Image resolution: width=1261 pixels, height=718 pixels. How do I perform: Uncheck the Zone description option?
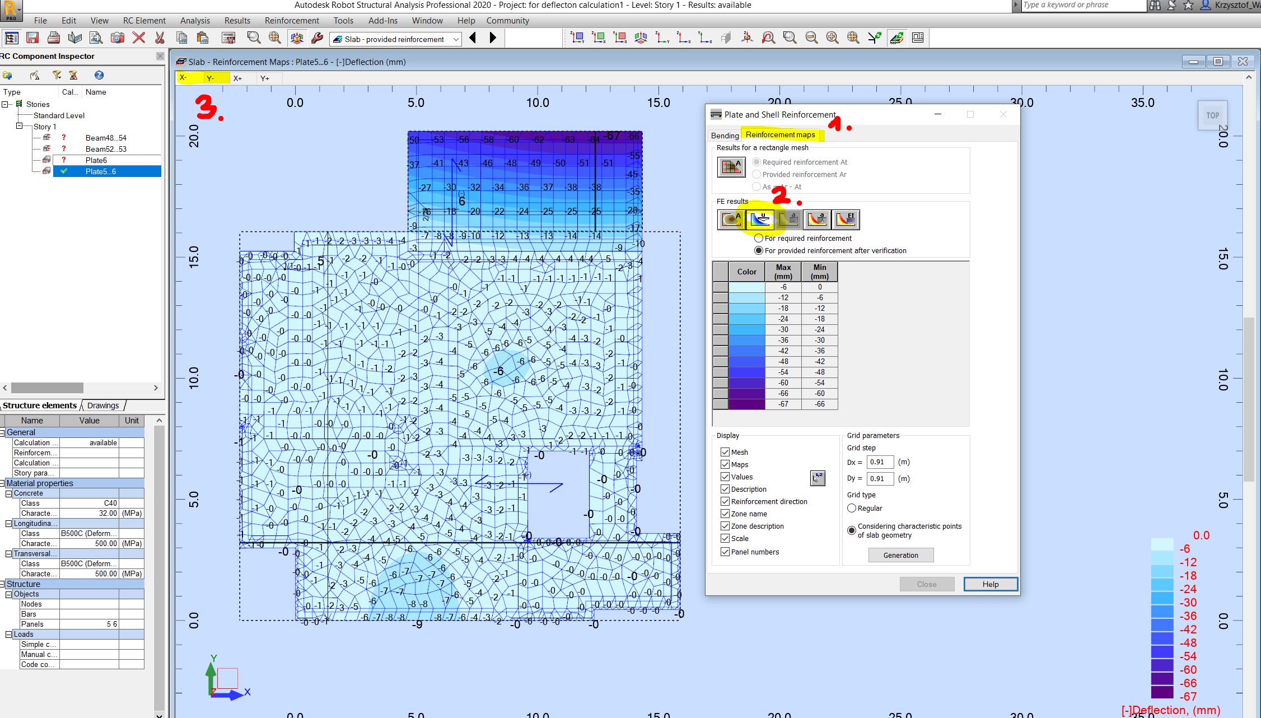pyautogui.click(x=725, y=526)
